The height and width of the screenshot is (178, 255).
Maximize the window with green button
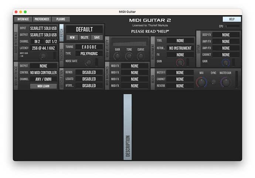25,12
